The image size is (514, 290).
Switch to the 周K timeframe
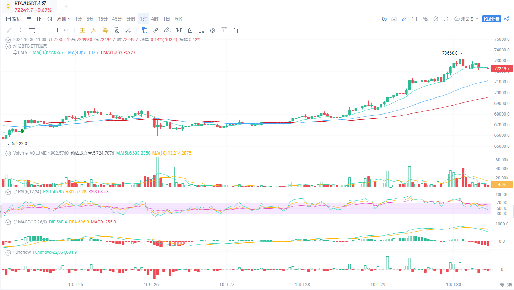(178, 19)
